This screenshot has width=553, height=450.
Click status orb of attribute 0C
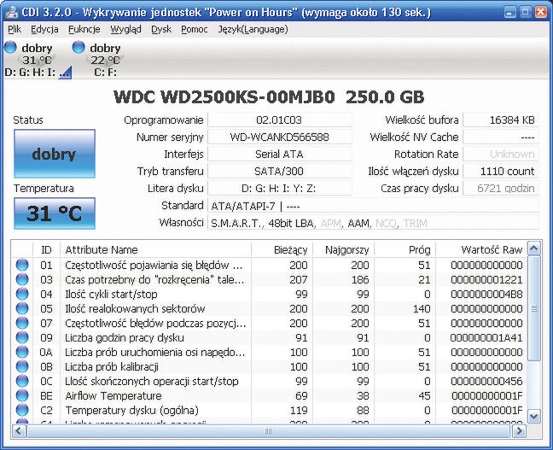(x=22, y=381)
